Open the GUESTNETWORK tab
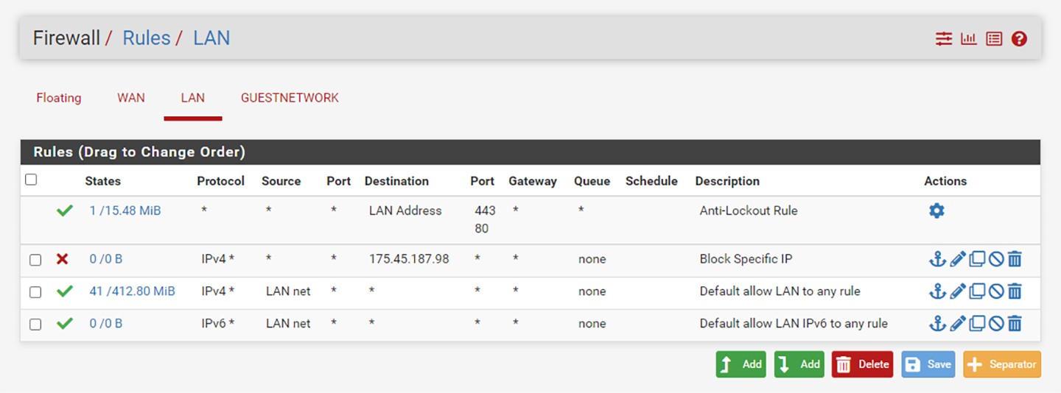The height and width of the screenshot is (393, 1061). click(290, 98)
